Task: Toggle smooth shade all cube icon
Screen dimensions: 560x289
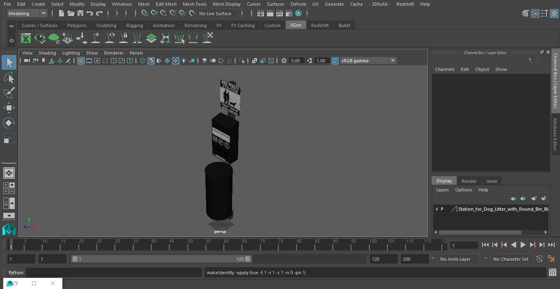Action: (151, 61)
